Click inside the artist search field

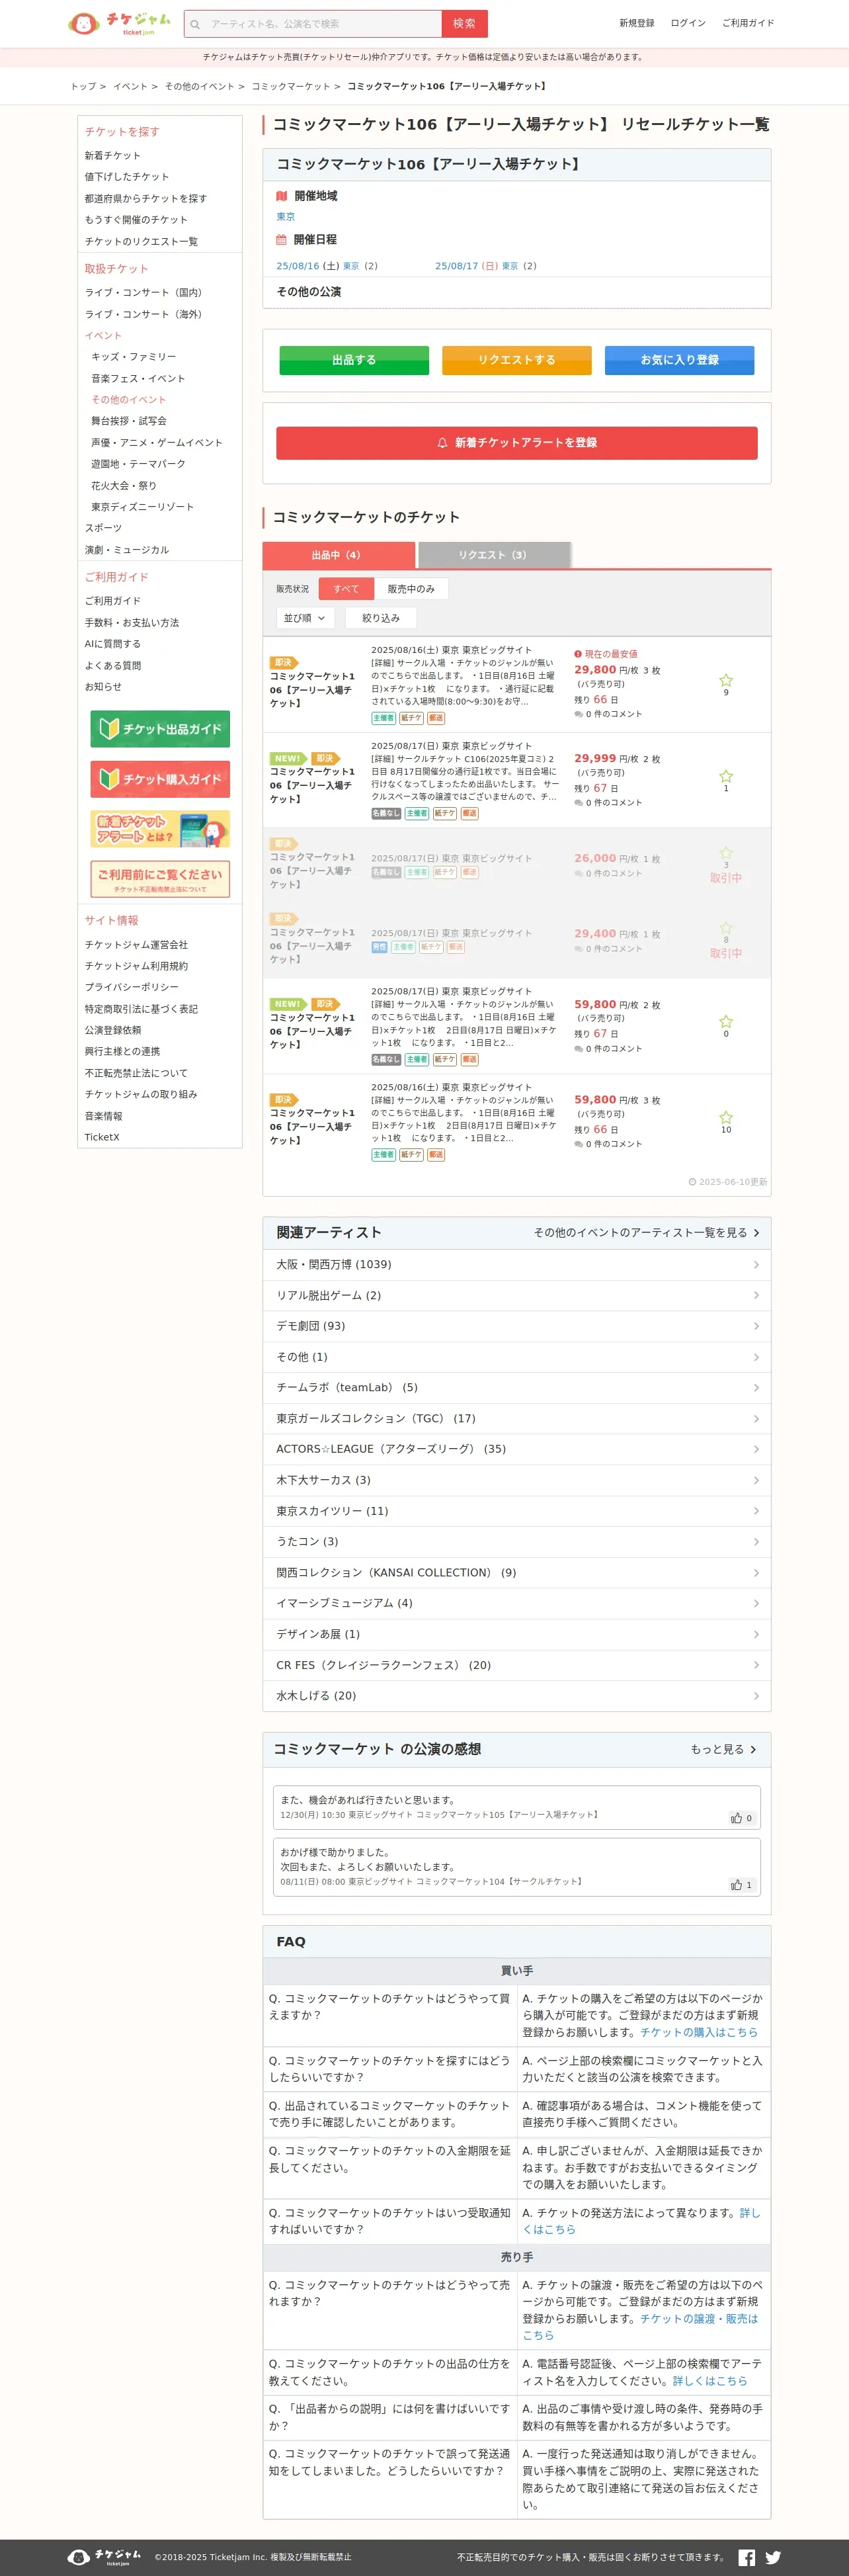pyautogui.click(x=322, y=24)
